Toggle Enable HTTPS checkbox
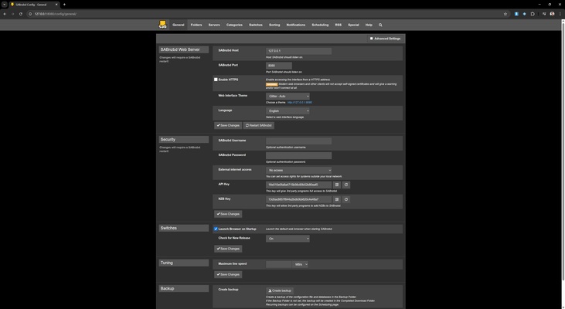Viewport: 565px width, 309px height. point(216,80)
